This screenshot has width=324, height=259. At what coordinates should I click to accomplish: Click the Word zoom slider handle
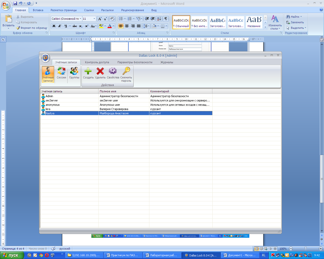(306, 249)
